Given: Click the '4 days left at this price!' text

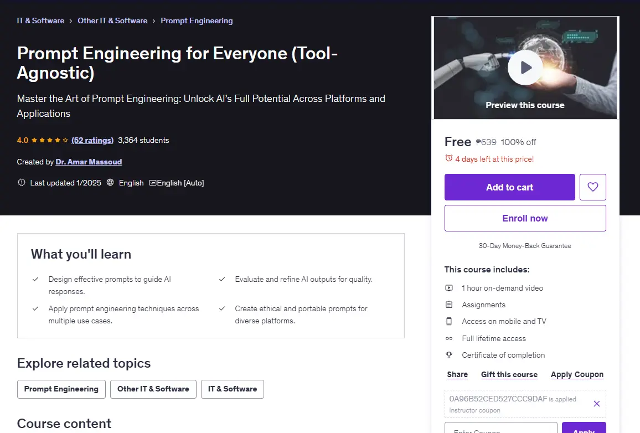Looking at the screenshot, I should tap(494, 159).
